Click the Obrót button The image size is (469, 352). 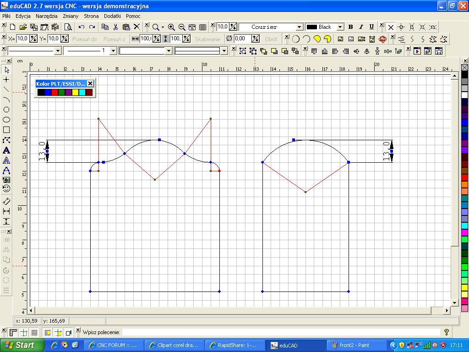[271, 39]
